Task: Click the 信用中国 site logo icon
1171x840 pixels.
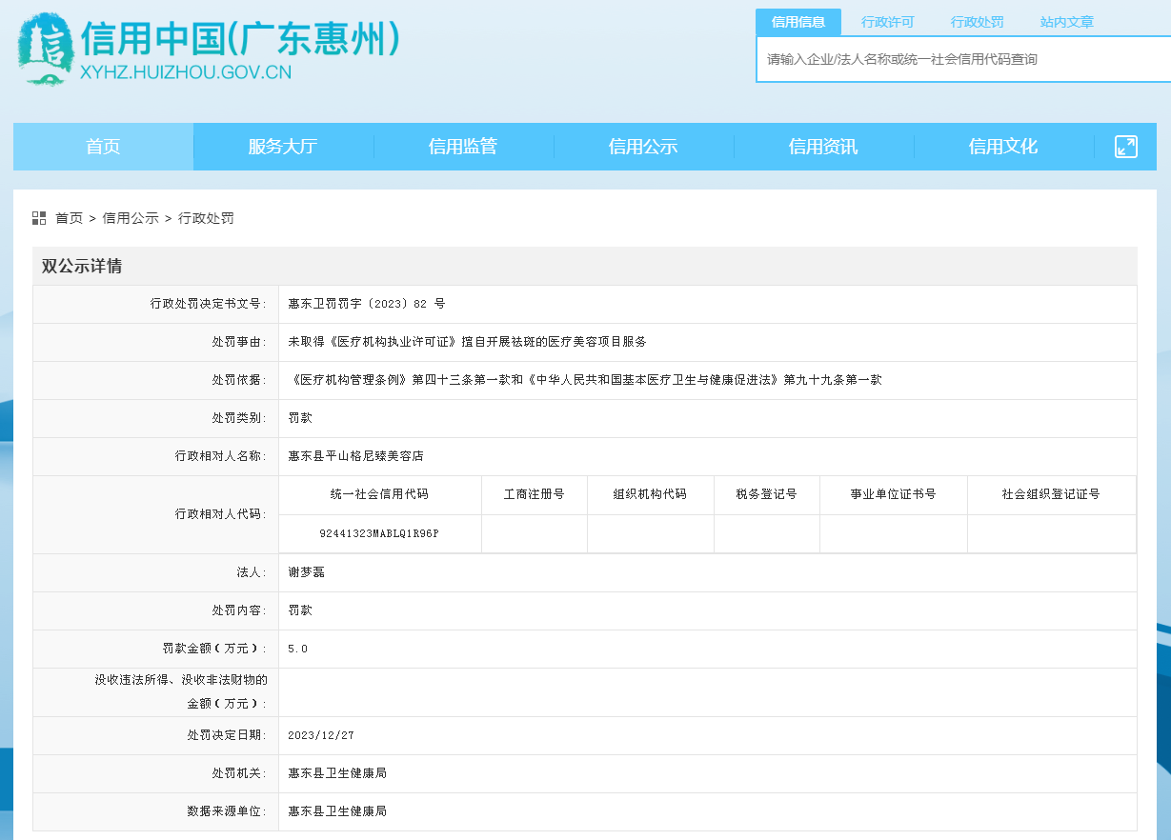Action: tap(45, 50)
